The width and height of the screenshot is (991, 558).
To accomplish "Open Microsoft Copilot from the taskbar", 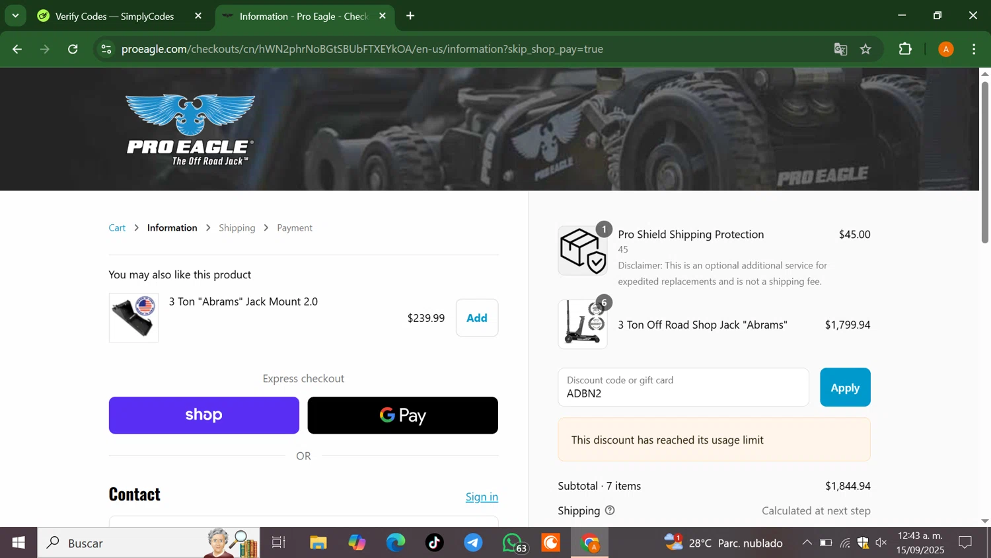I will click(x=357, y=543).
